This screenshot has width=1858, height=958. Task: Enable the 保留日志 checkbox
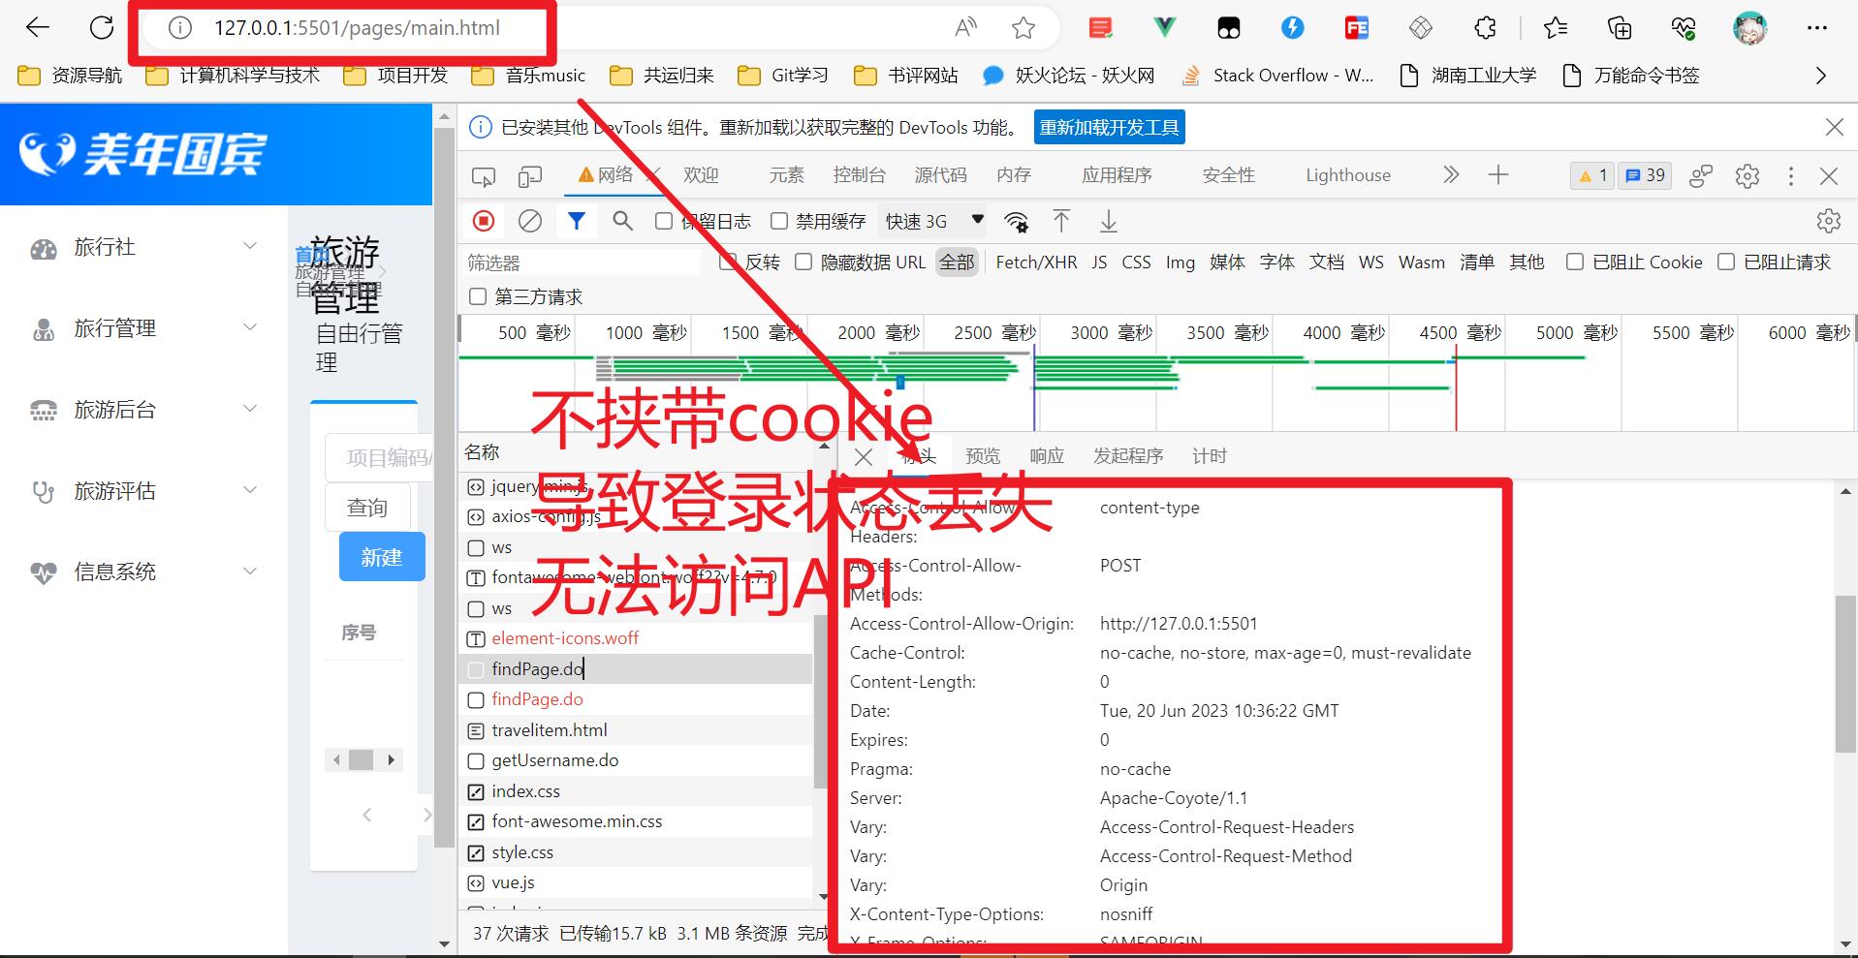664,221
